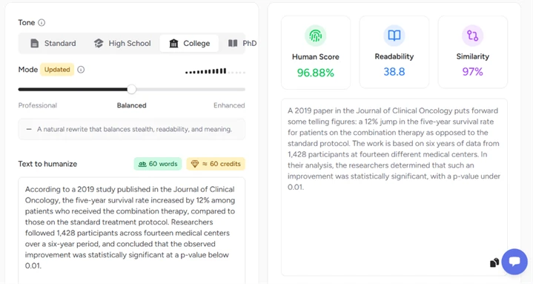The height and width of the screenshot is (284, 533).
Task: Choose the PhD tone
Action: (x=242, y=44)
